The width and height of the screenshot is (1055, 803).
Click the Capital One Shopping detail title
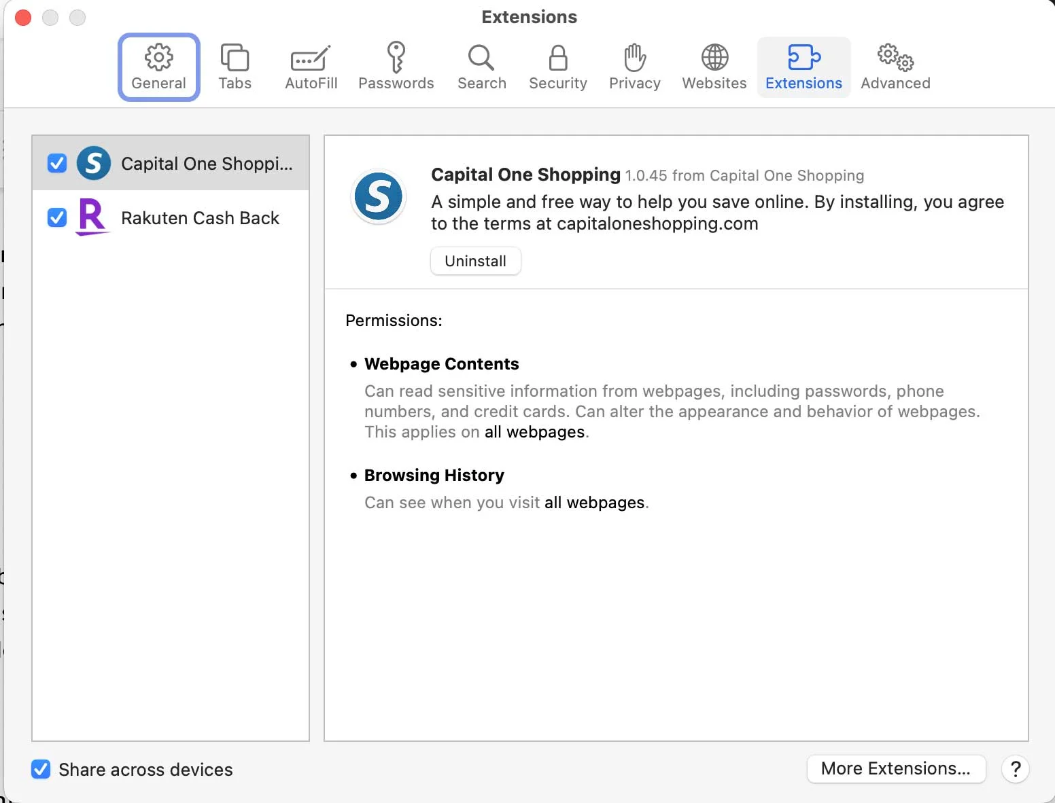(x=526, y=175)
